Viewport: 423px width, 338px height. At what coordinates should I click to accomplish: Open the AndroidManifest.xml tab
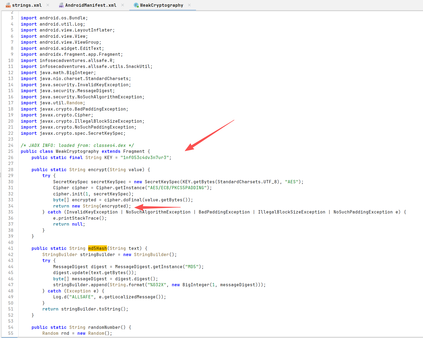pos(91,5)
